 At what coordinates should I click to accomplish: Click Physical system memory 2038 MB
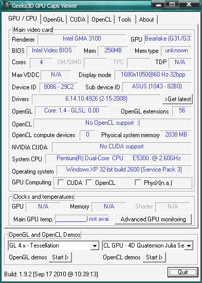pyautogui.click(x=176, y=135)
